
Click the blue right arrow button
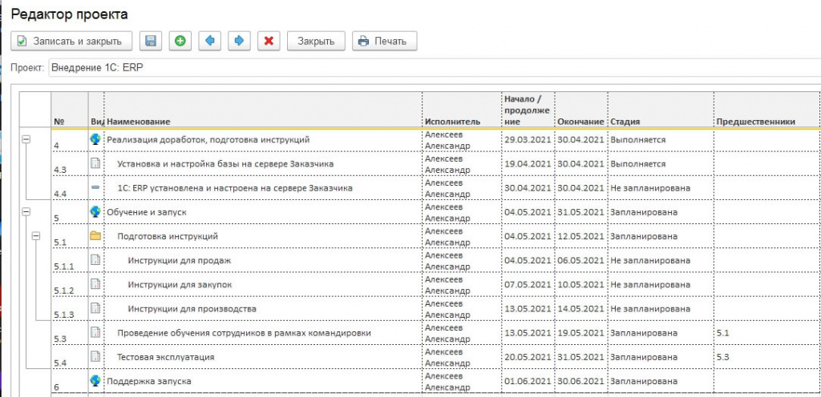239,41
